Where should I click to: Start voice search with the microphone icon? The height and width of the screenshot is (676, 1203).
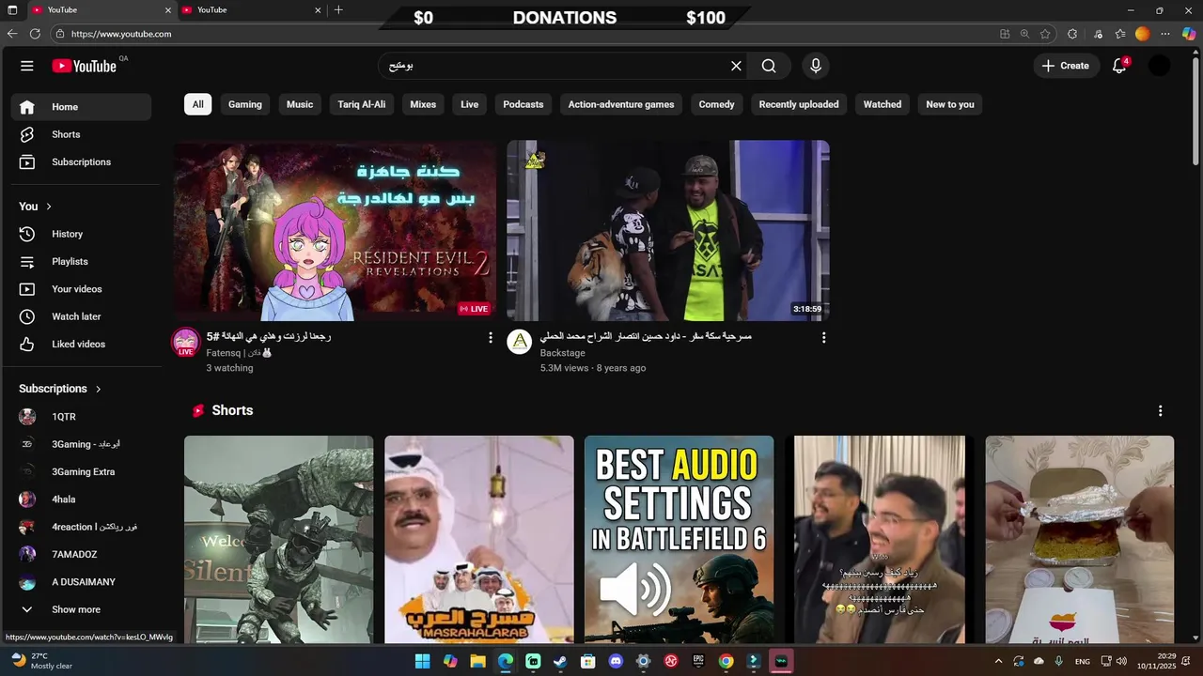point(816,66)
